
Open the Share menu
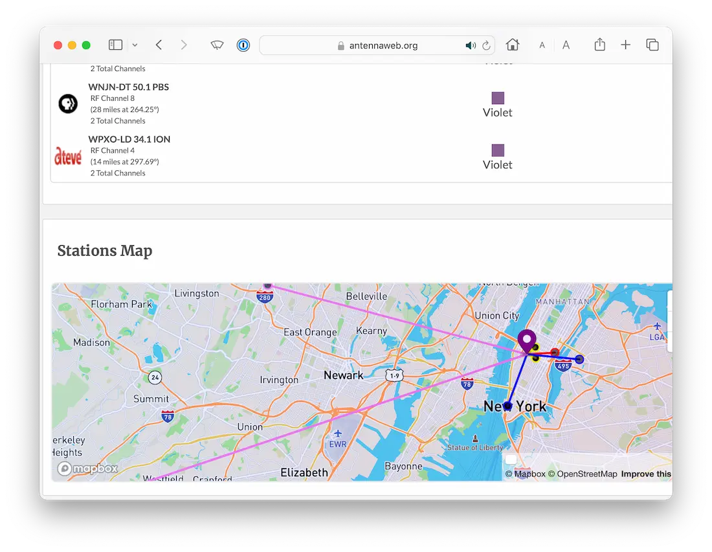point(600,44)
